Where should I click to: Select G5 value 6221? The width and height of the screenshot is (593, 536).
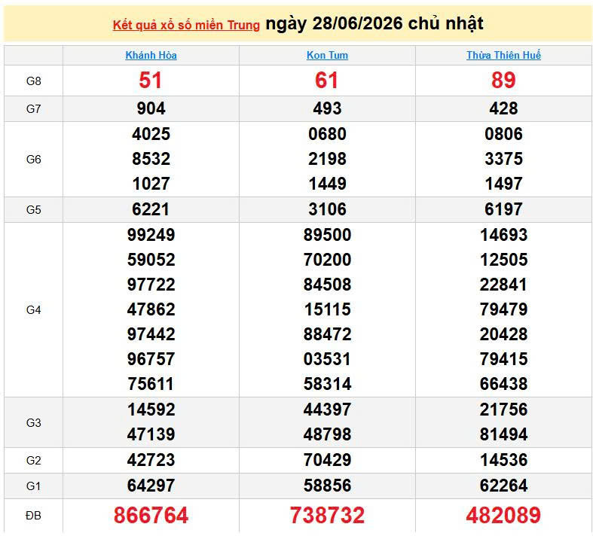(151, 209)
